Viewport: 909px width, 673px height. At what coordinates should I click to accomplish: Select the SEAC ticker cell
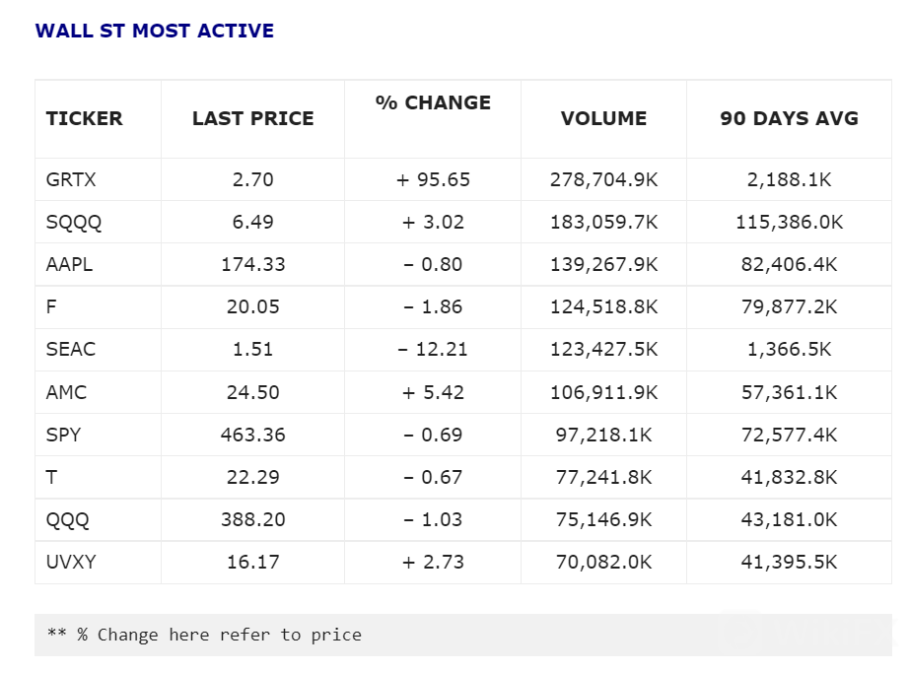(x=71, y=349)
